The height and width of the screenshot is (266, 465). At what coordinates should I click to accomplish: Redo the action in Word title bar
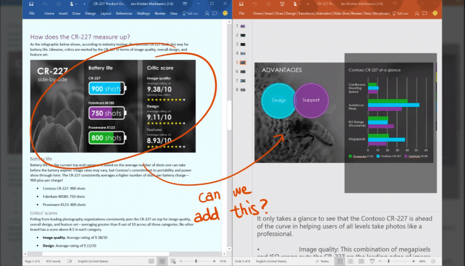coord(58,4)
